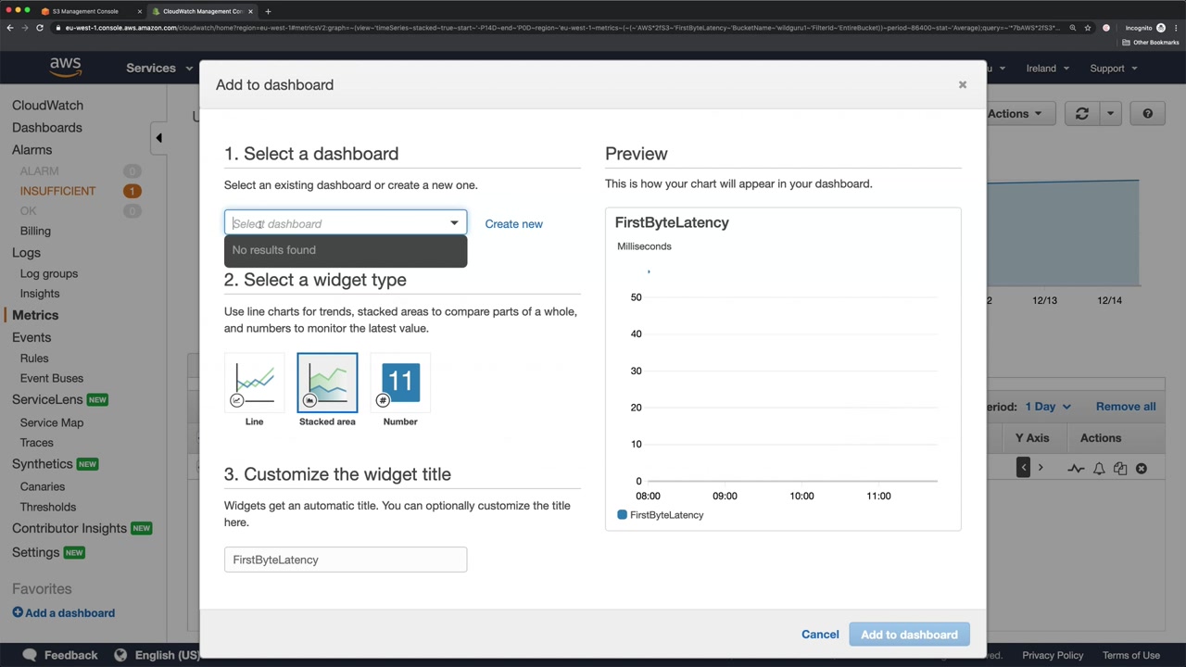Image resolution: width=1186 pixels, height=667 pixels.
Task: Remove the metric with the X icon
Action: point(1142,469)
